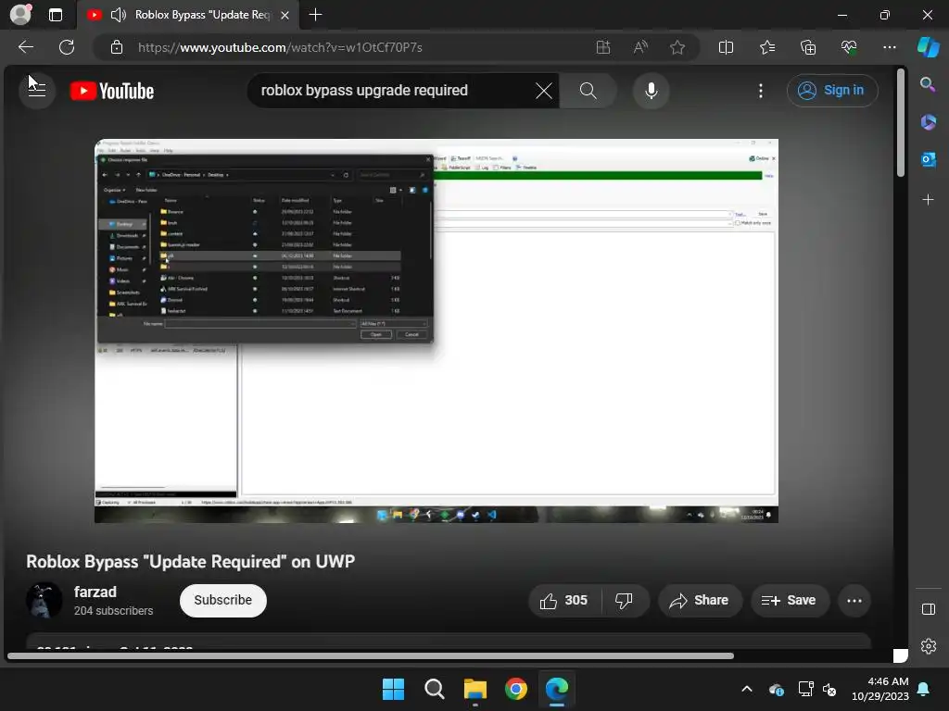949x711 pixels.
Task: Open Browser essentials heart icon
Action: pos(849,47)
